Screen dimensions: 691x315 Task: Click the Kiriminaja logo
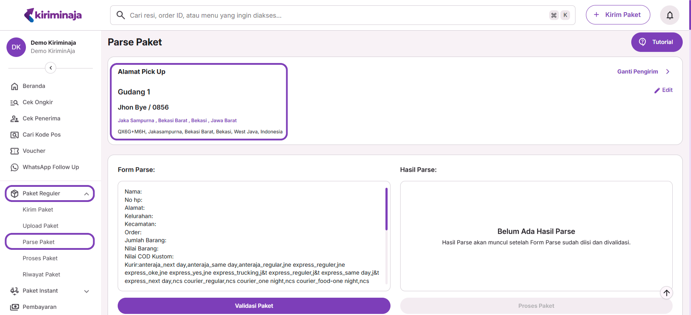(53, 15)
